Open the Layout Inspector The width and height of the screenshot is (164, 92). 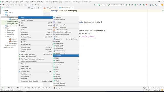pyautogui.click(x=158, y=88)
